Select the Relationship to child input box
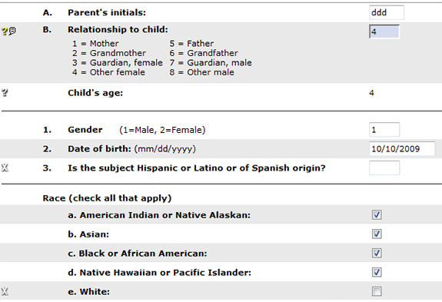Screen dimensions: 442x302 (384, 32)
